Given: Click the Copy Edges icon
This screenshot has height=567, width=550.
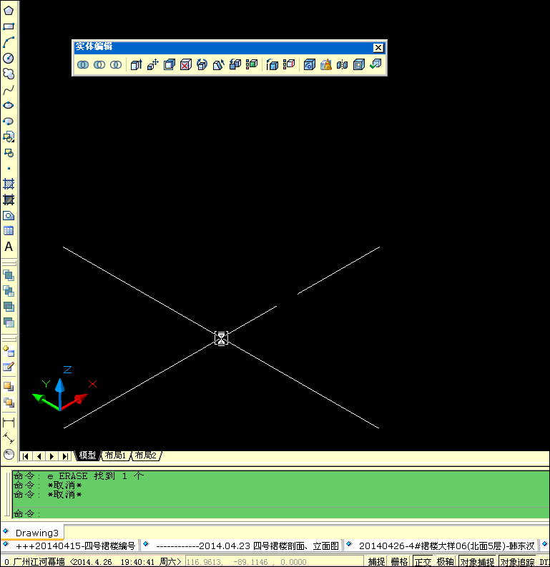Looking at the screenshot, I should click(x=272, y=65).
